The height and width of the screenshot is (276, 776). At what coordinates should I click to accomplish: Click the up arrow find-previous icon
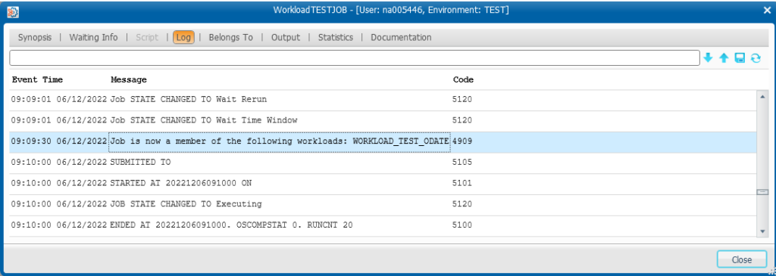coord(724,57)
